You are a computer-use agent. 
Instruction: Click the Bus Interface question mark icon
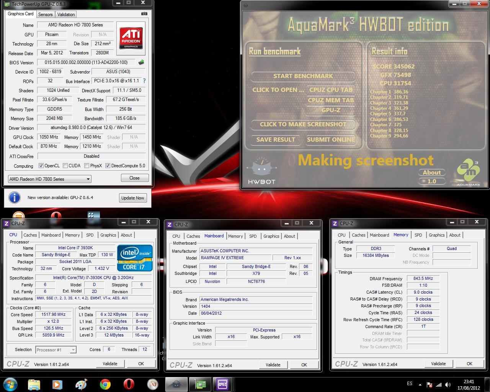[144, 81]
